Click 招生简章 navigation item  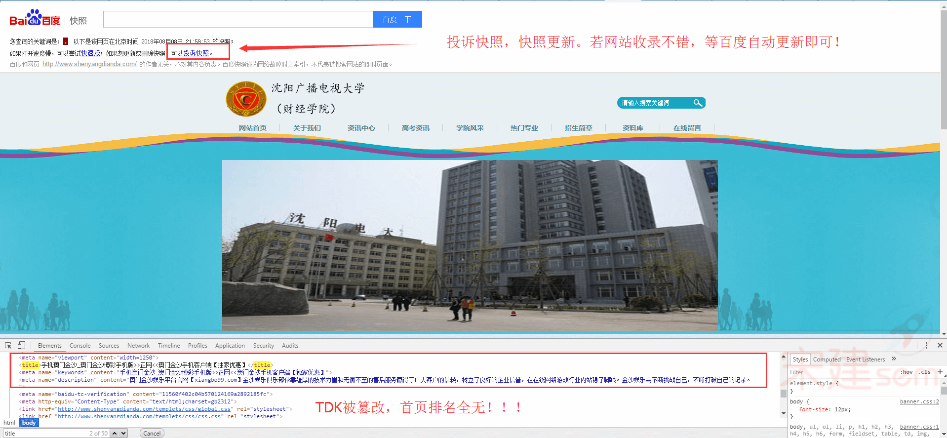(578, 128)
